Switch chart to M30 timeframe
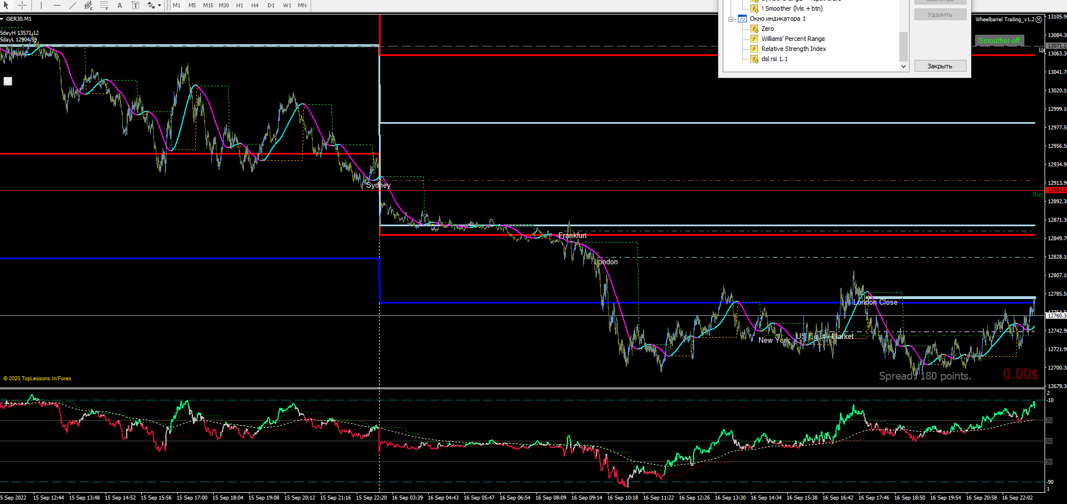The image size is (1067, 504). 224,5
